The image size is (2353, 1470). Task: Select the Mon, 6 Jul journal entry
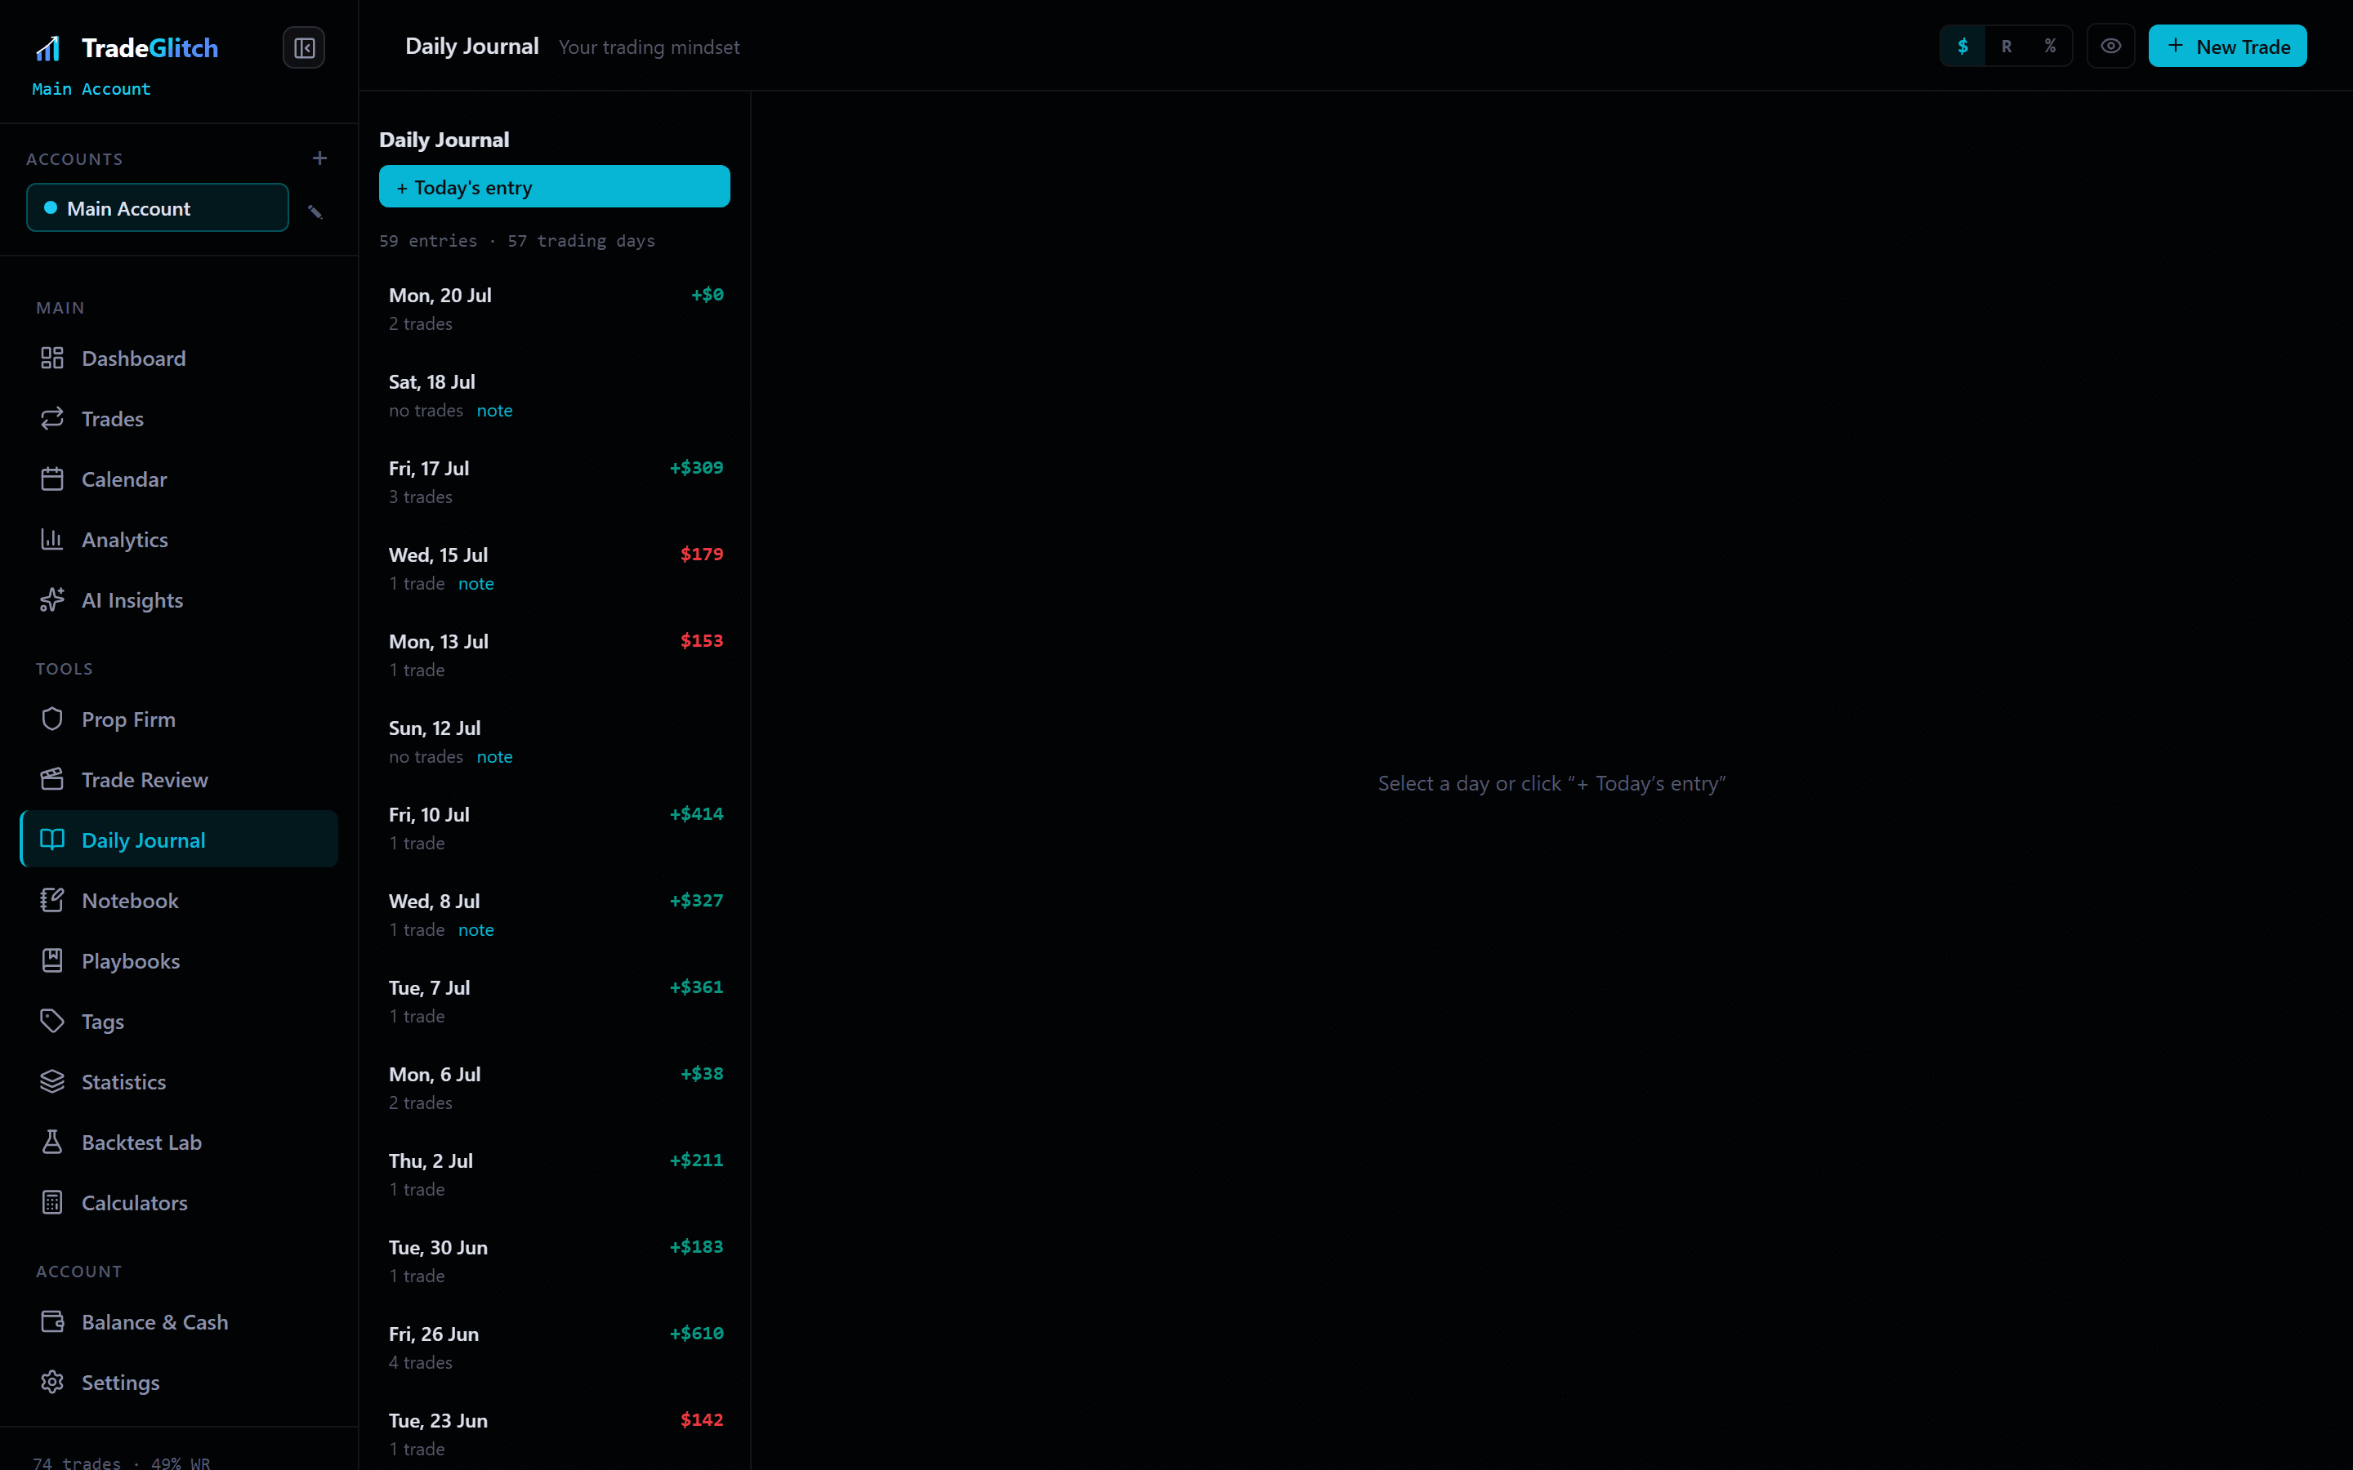pyautogui.click(x=554, y=1087)
